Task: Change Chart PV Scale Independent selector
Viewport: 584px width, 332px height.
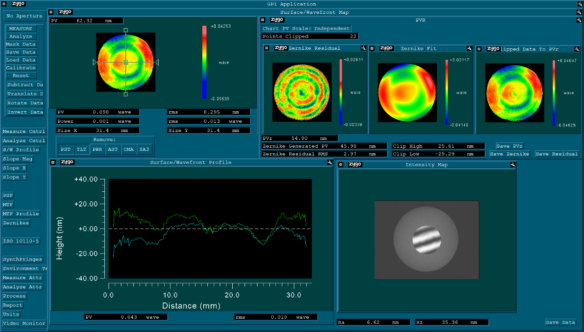Action: tap(306, 29)
